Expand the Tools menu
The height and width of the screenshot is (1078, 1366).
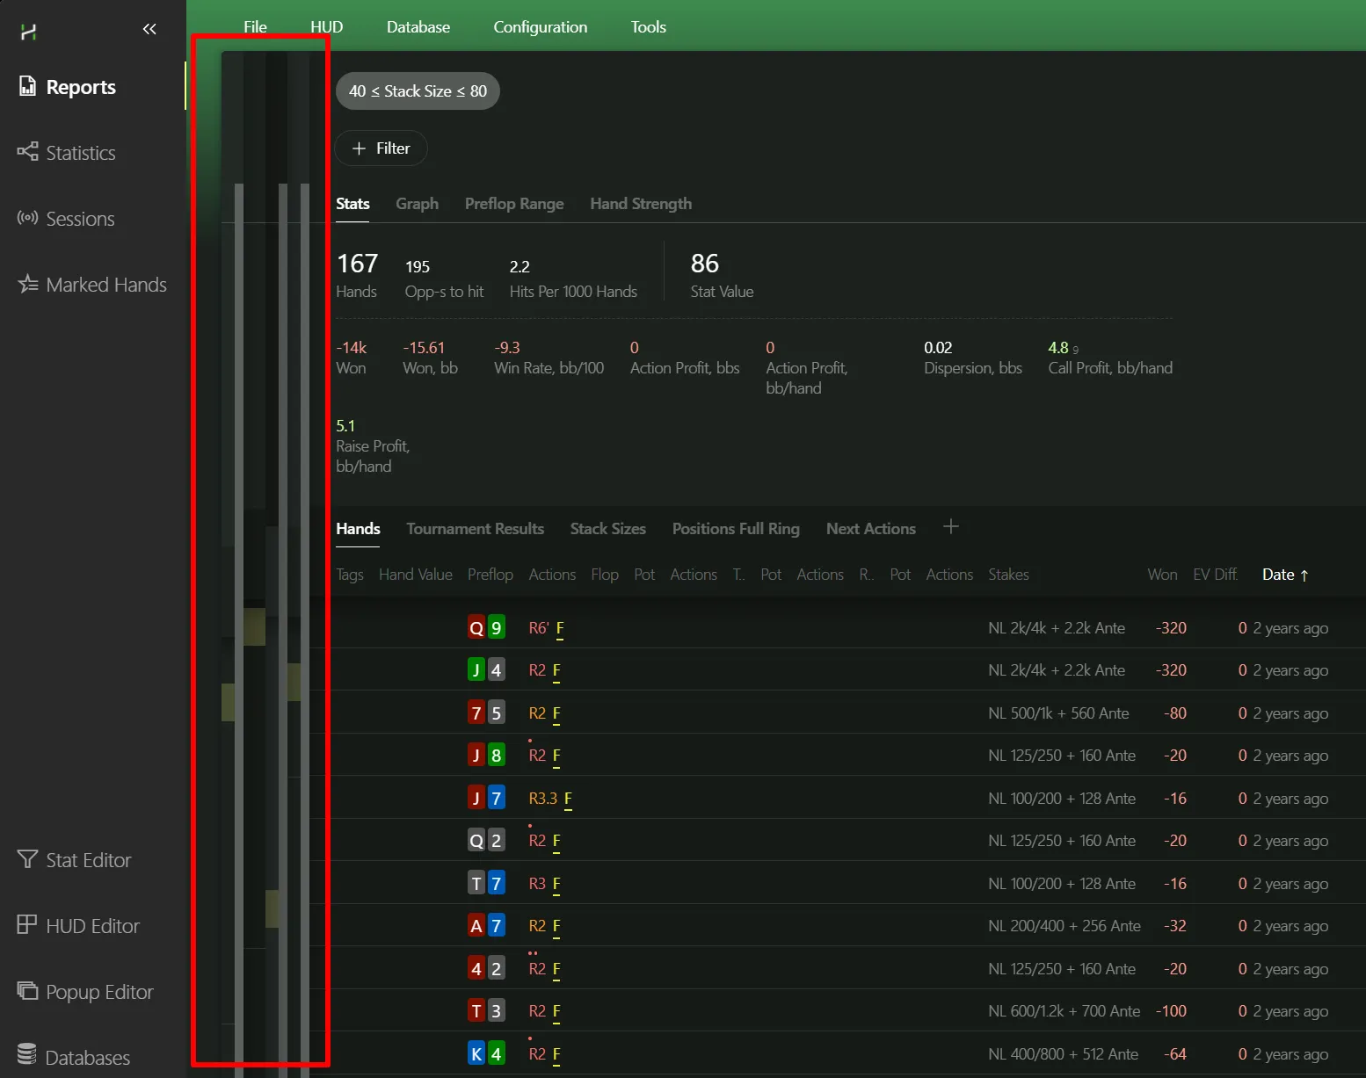(648, 27)
